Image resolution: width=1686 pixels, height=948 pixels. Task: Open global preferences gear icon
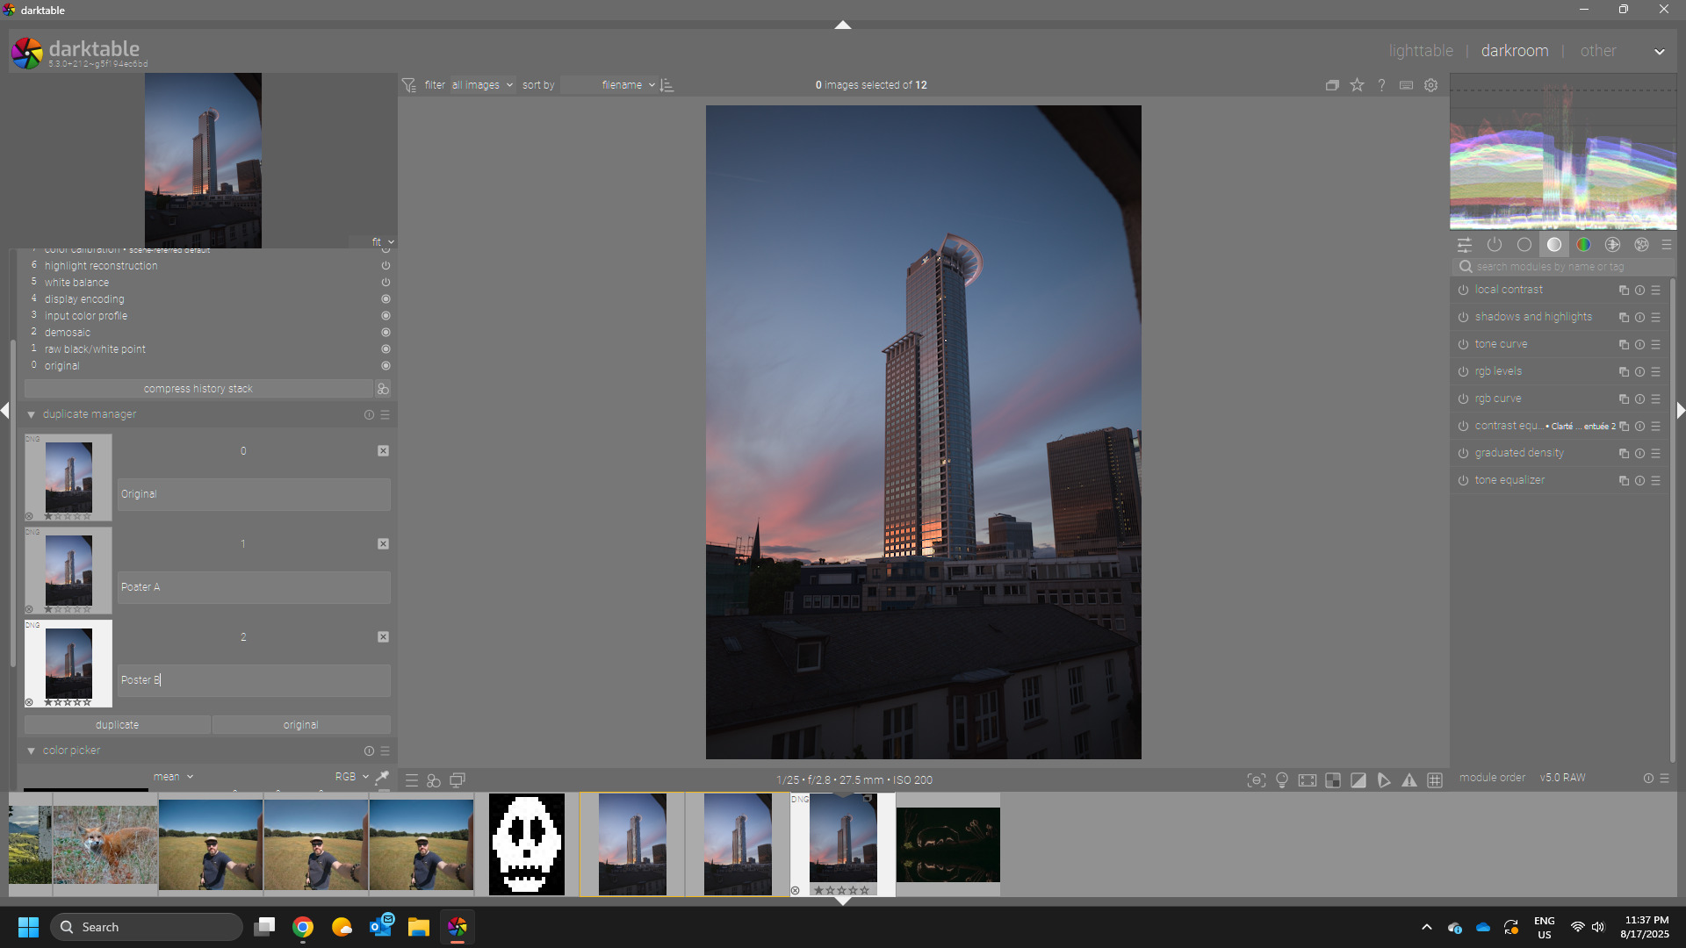(1431, 85)
